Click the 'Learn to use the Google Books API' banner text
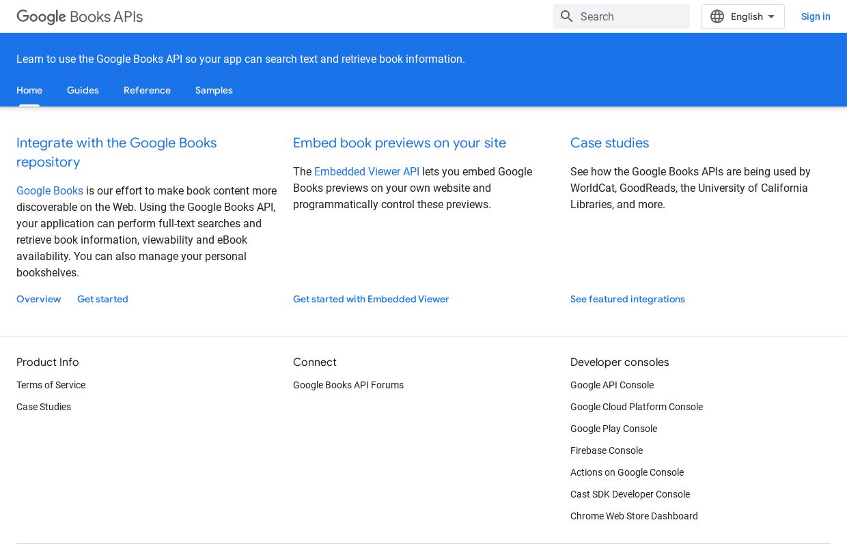This screenshot has width=847, height=546. pyautogui.click(x=240, y=59)
